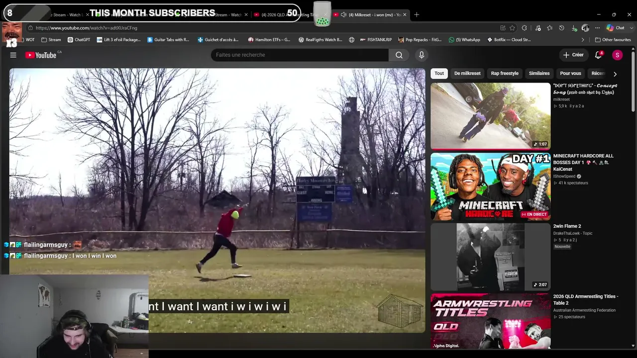Open YouTube notifications bell
The width and height of the screenshot is (637, 358).
[598, 55]
